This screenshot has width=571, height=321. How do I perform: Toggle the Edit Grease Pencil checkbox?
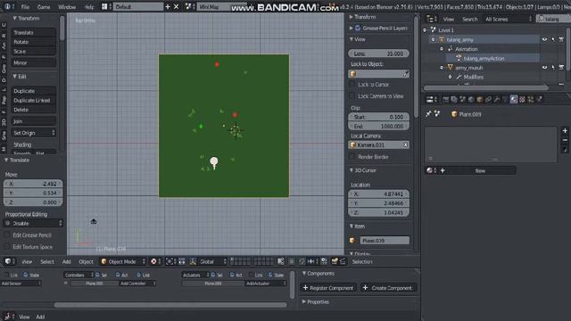pos(7,235)
